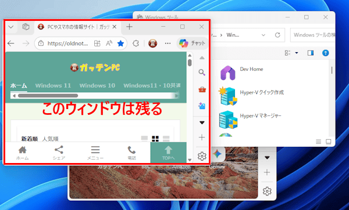Open Gemini shortcut in back Edge window
The image size is (349, 210).
(x=217, y=158)
